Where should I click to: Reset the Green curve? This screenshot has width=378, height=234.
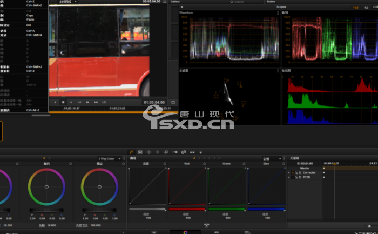point(244,164)
